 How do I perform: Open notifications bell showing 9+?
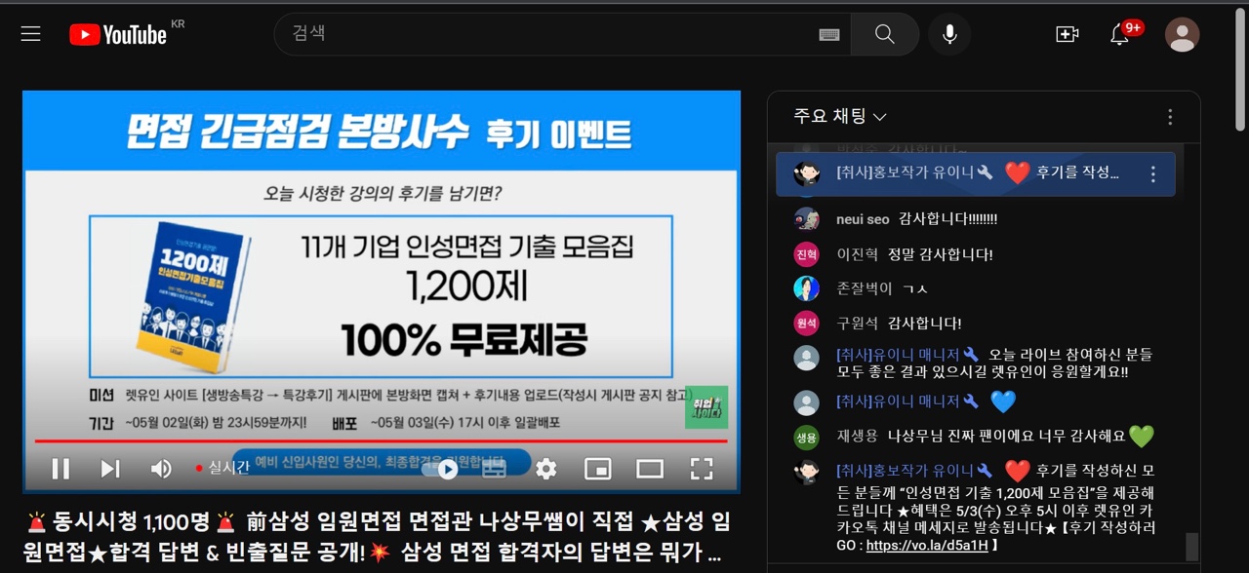[x=1120, y=34]
